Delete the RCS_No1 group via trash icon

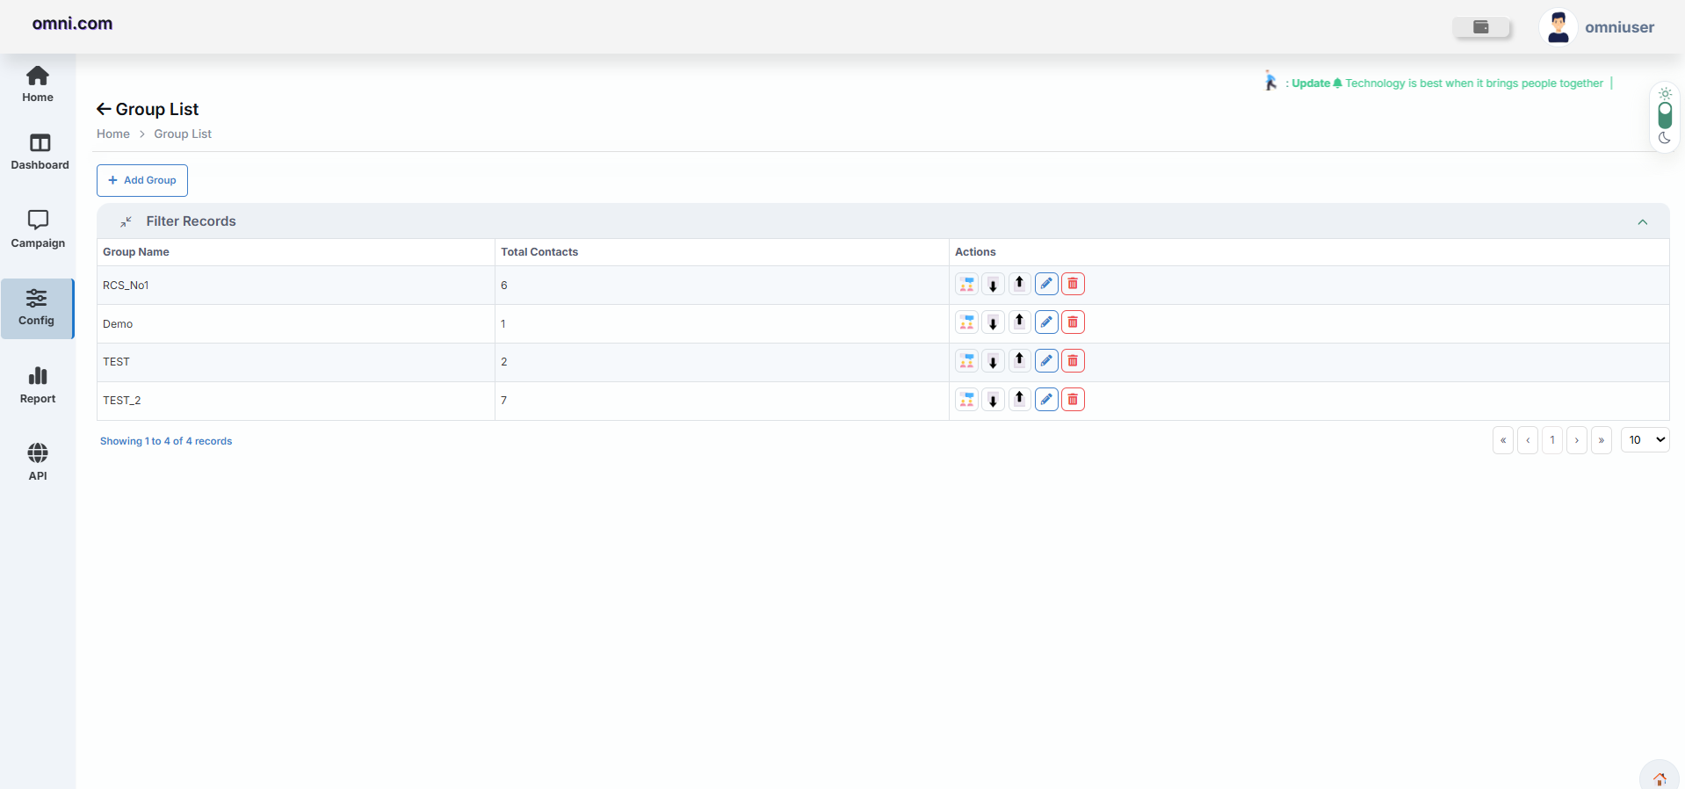(1073, 284)
